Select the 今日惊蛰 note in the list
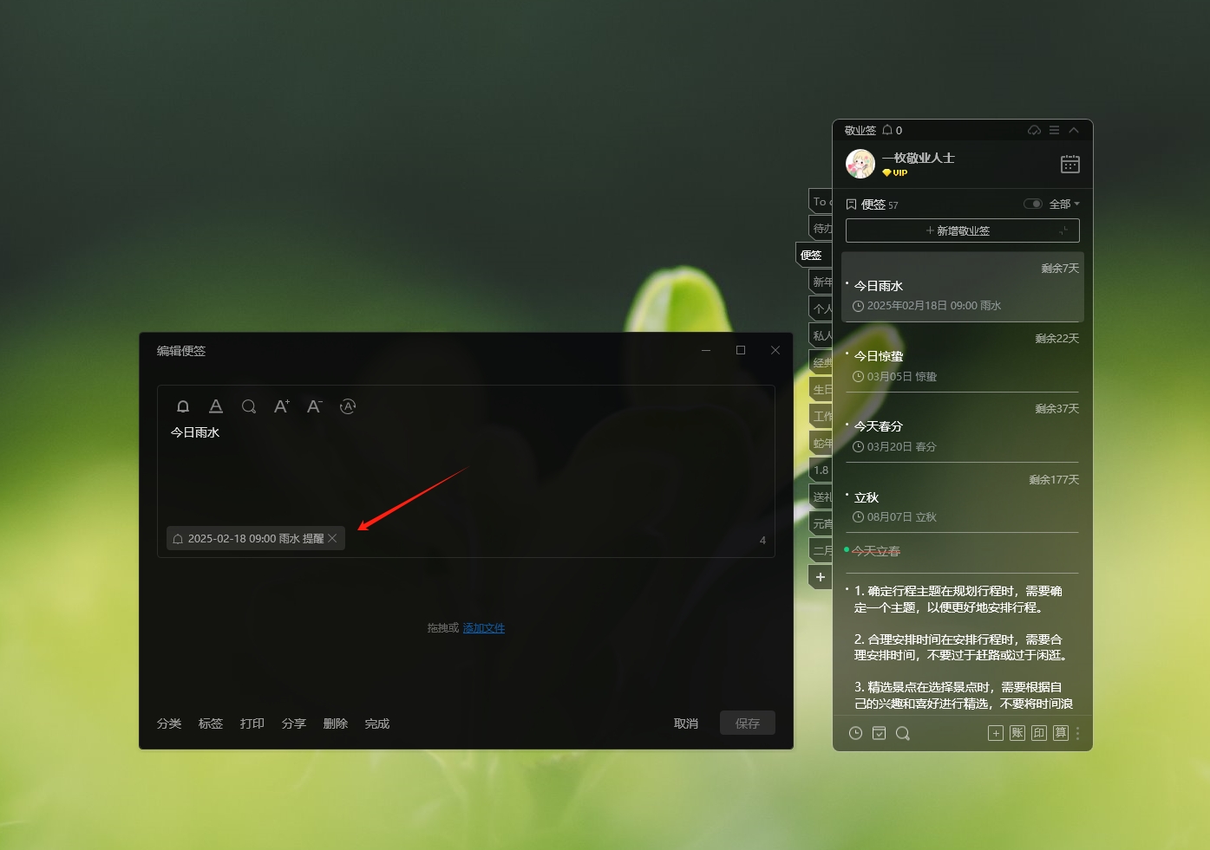Viewport: 1210px width, 850px height. point(963,358)
